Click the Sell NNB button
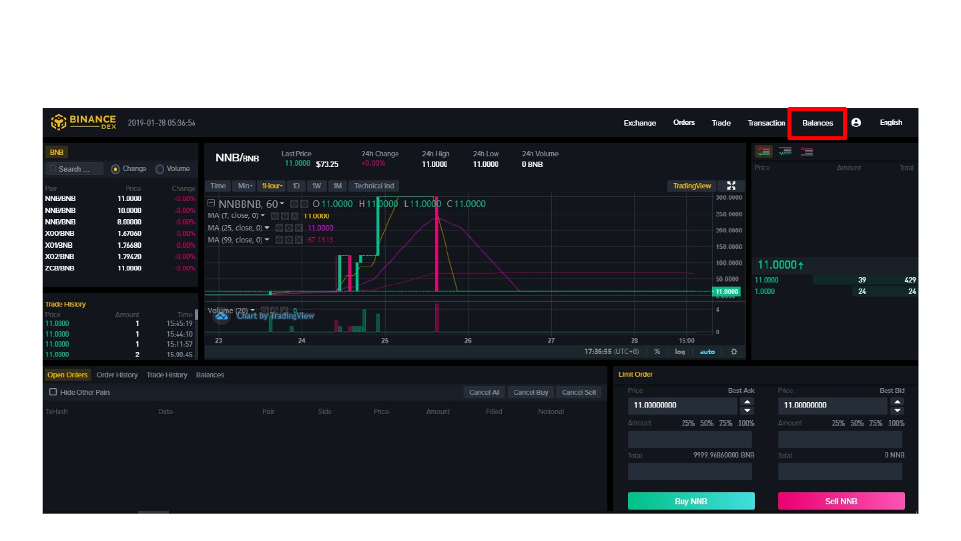 [841, 501]
